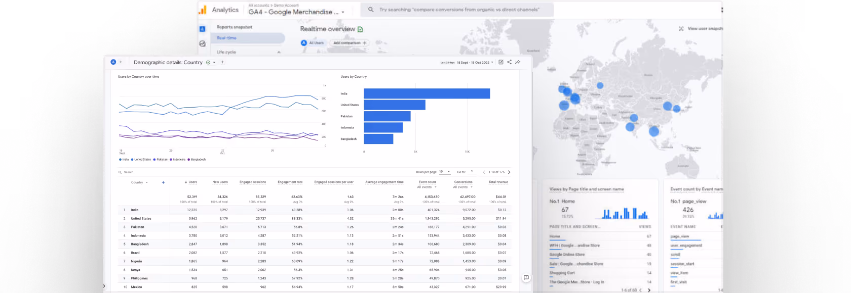Open the GA4 Google Merchandise property dropdown
Viewport: 851px width, 293px height.
(x=296, y=12)
